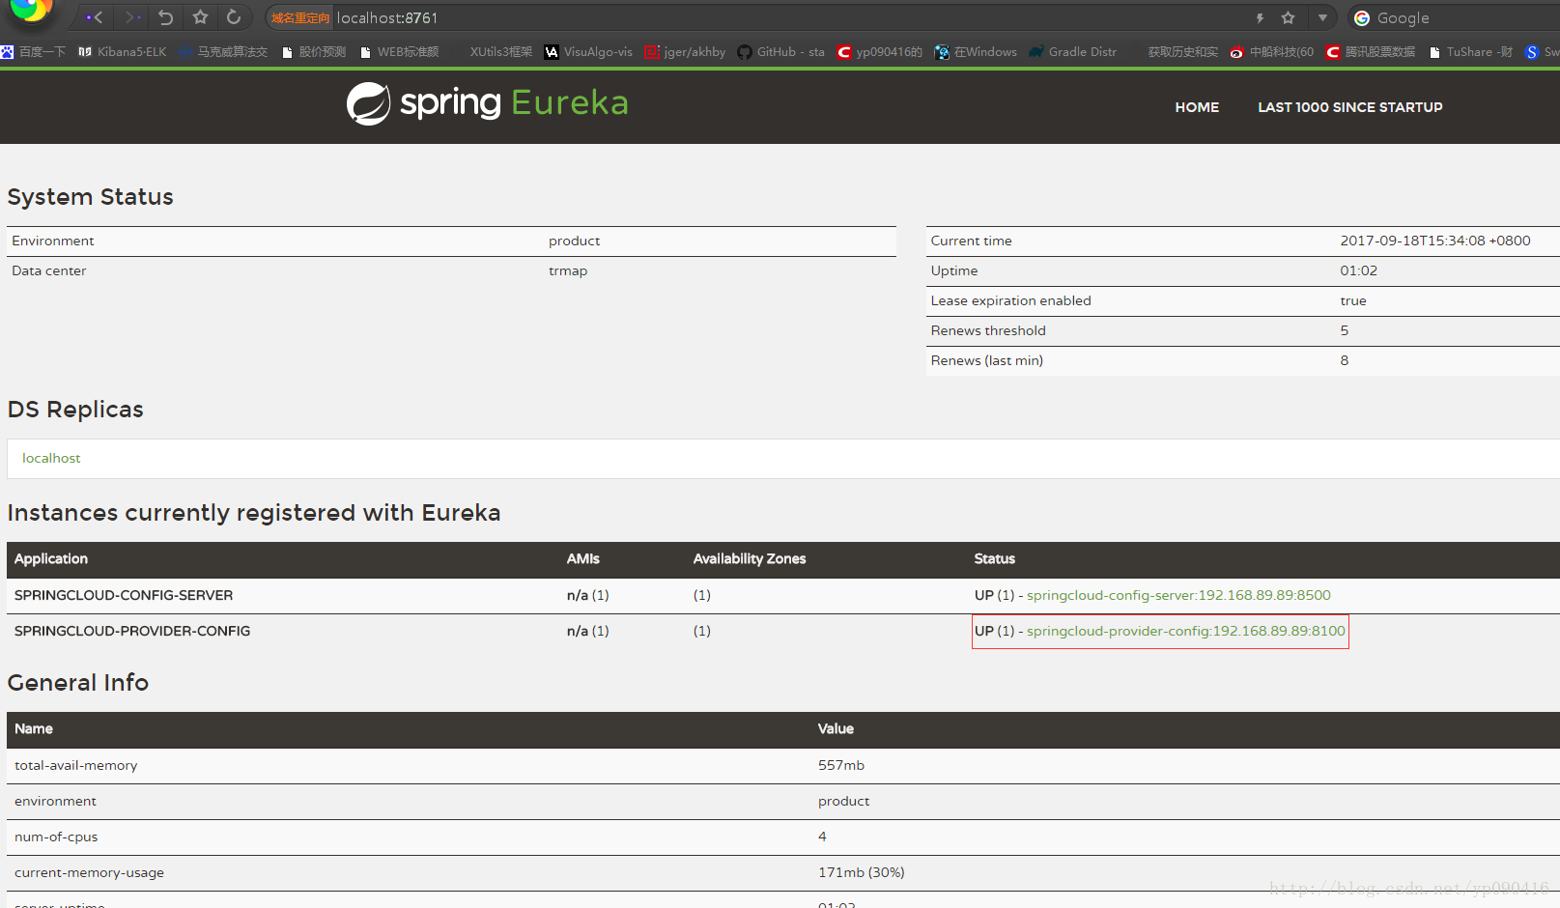
Task: Open the Gradle Distr bookmark
Action: [1073, 52]
